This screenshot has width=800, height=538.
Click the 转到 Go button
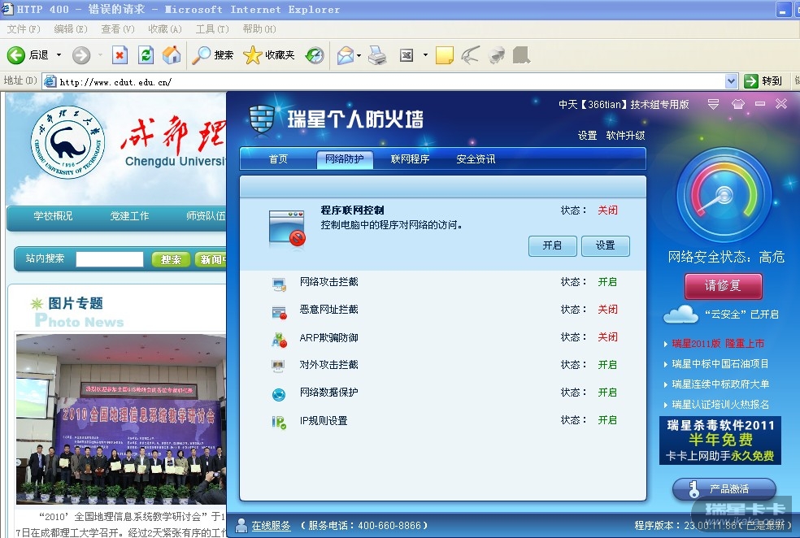tap(763, 81)
